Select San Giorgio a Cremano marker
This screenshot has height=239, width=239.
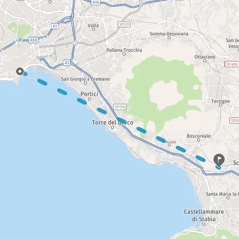pos(86,83)
